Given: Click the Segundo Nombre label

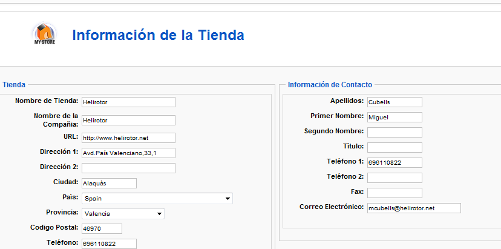Looking at the screenshot, I should point(334,131).
